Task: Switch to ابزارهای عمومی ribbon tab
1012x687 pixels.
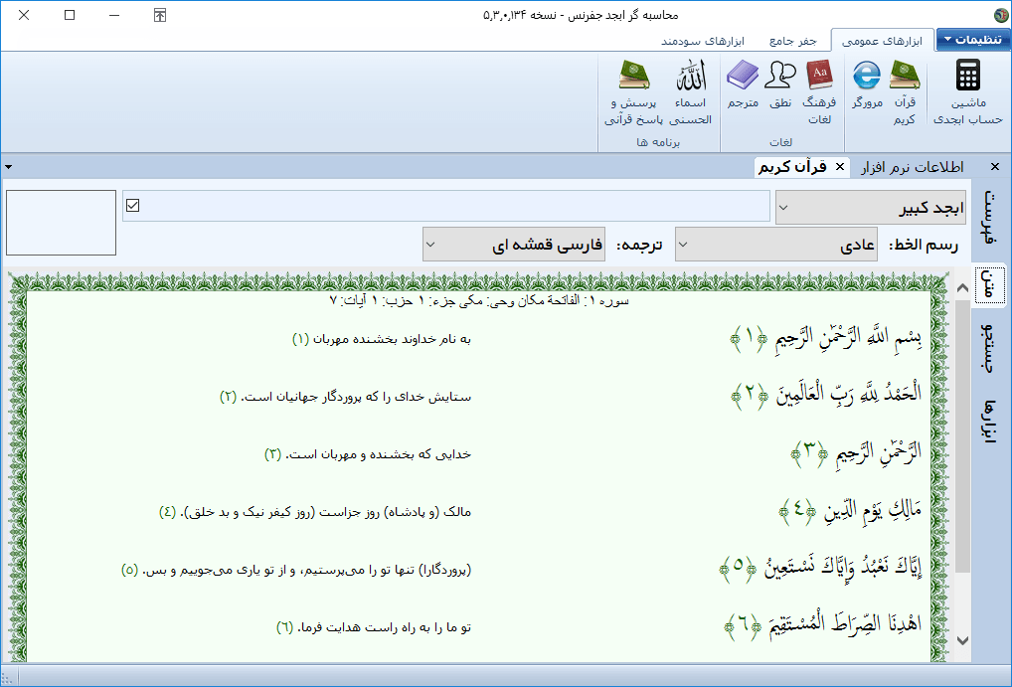Action: click(x=883, y=41)
